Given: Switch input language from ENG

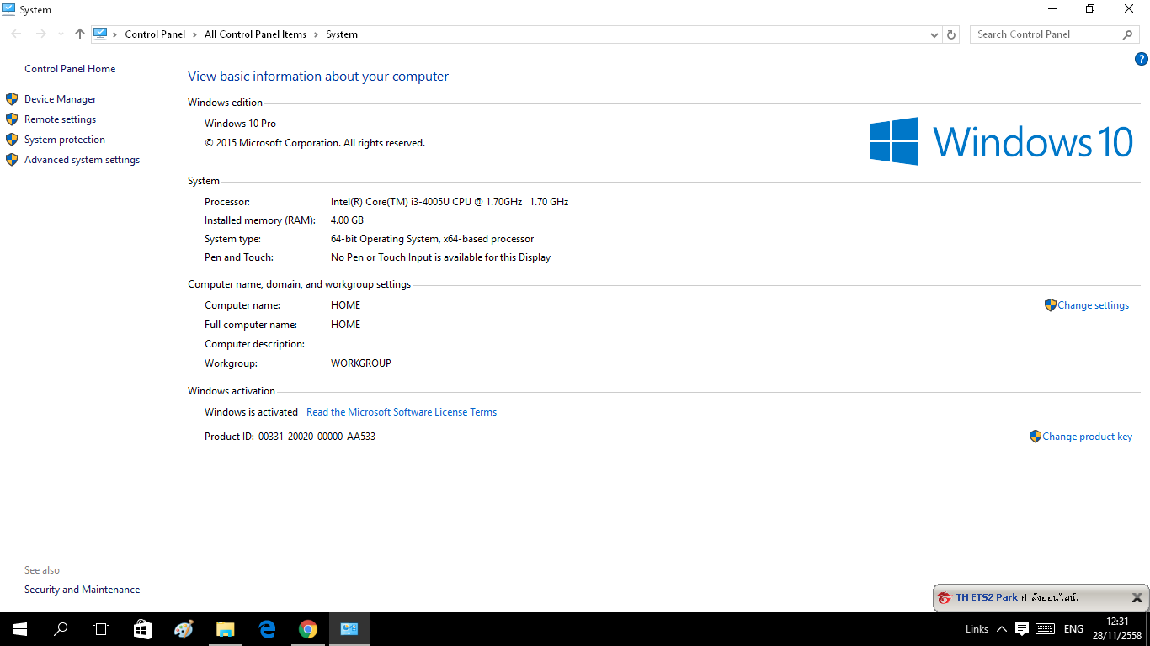Looking at the screenshot, I should (x=1073, y=629).
